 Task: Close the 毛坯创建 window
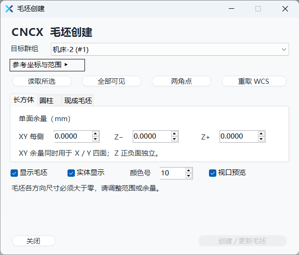(x=285, y=9)
